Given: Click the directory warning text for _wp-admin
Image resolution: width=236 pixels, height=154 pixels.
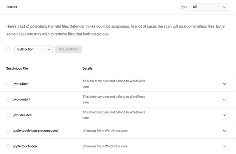Looking at the screenshot, I should 114,84.
